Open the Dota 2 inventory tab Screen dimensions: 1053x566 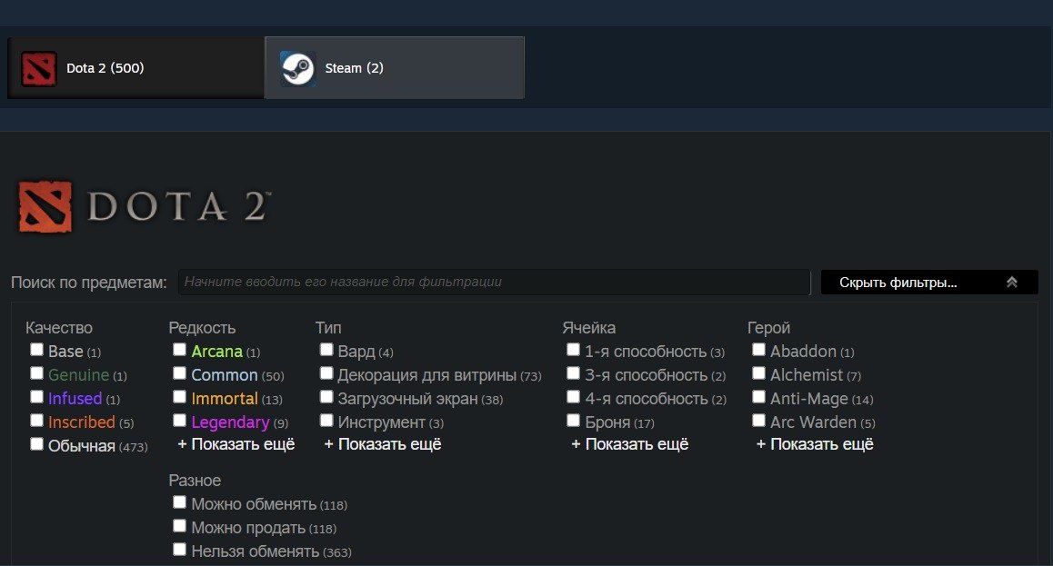pos(135,68)
